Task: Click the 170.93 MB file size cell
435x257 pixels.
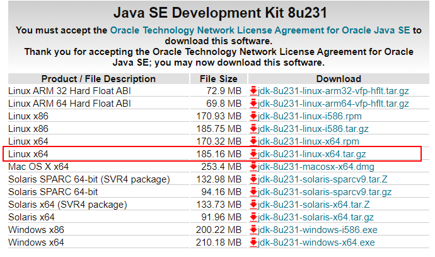Action: pos(219,116)
